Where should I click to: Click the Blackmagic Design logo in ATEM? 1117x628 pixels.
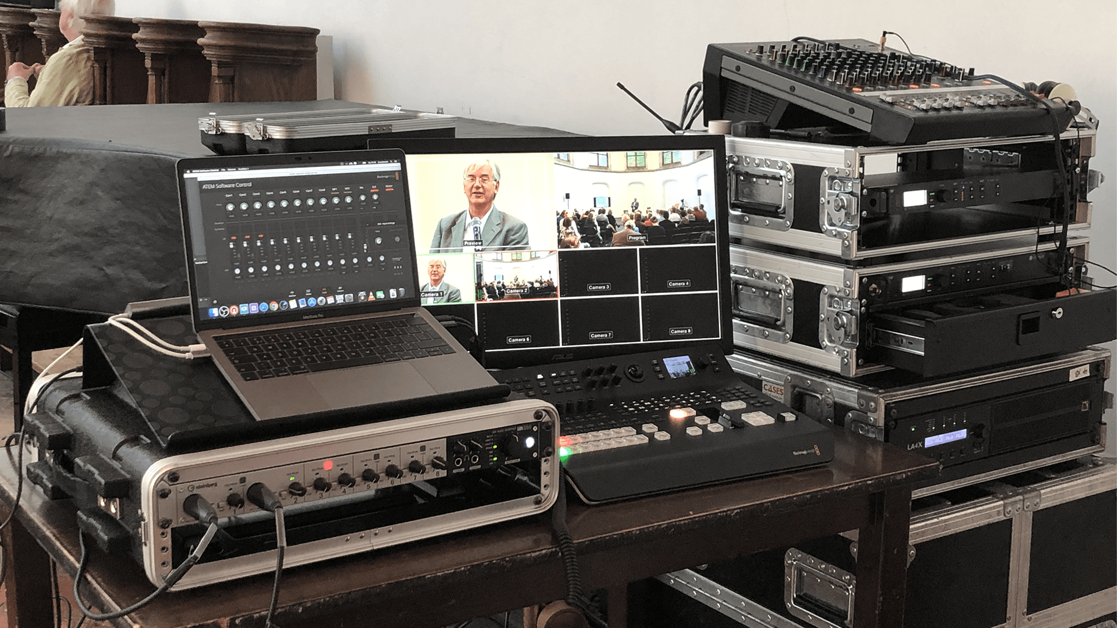tap(388, 176)
